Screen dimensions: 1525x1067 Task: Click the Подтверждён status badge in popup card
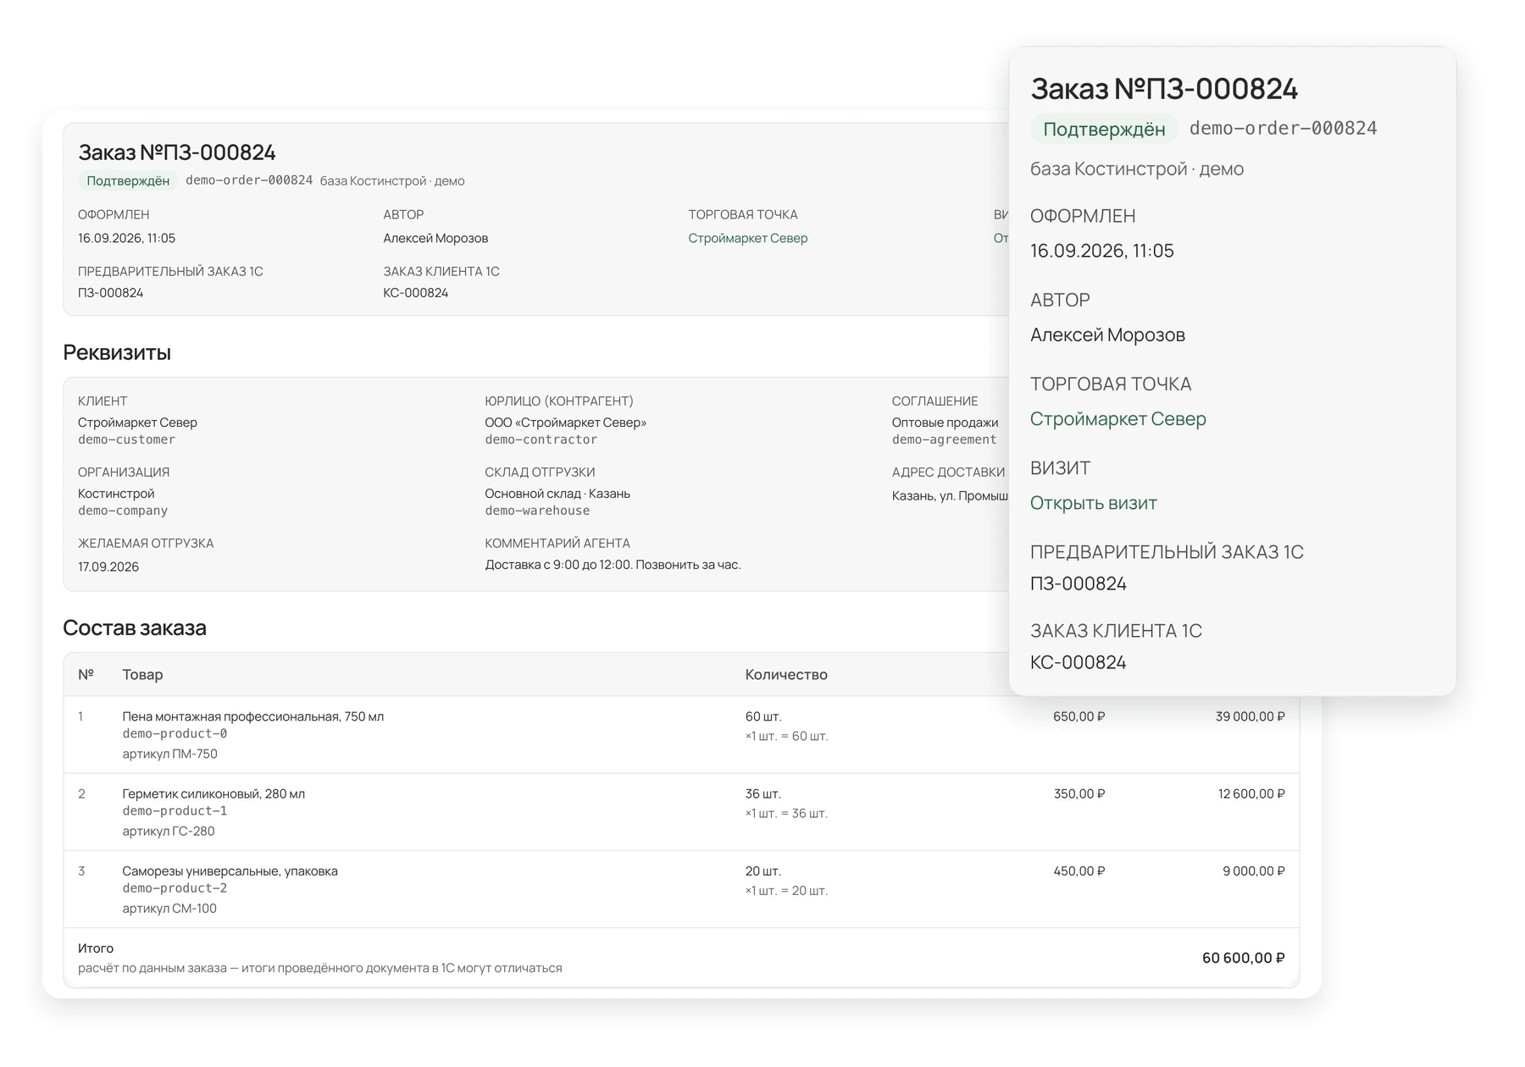(x=1104, y=129)
